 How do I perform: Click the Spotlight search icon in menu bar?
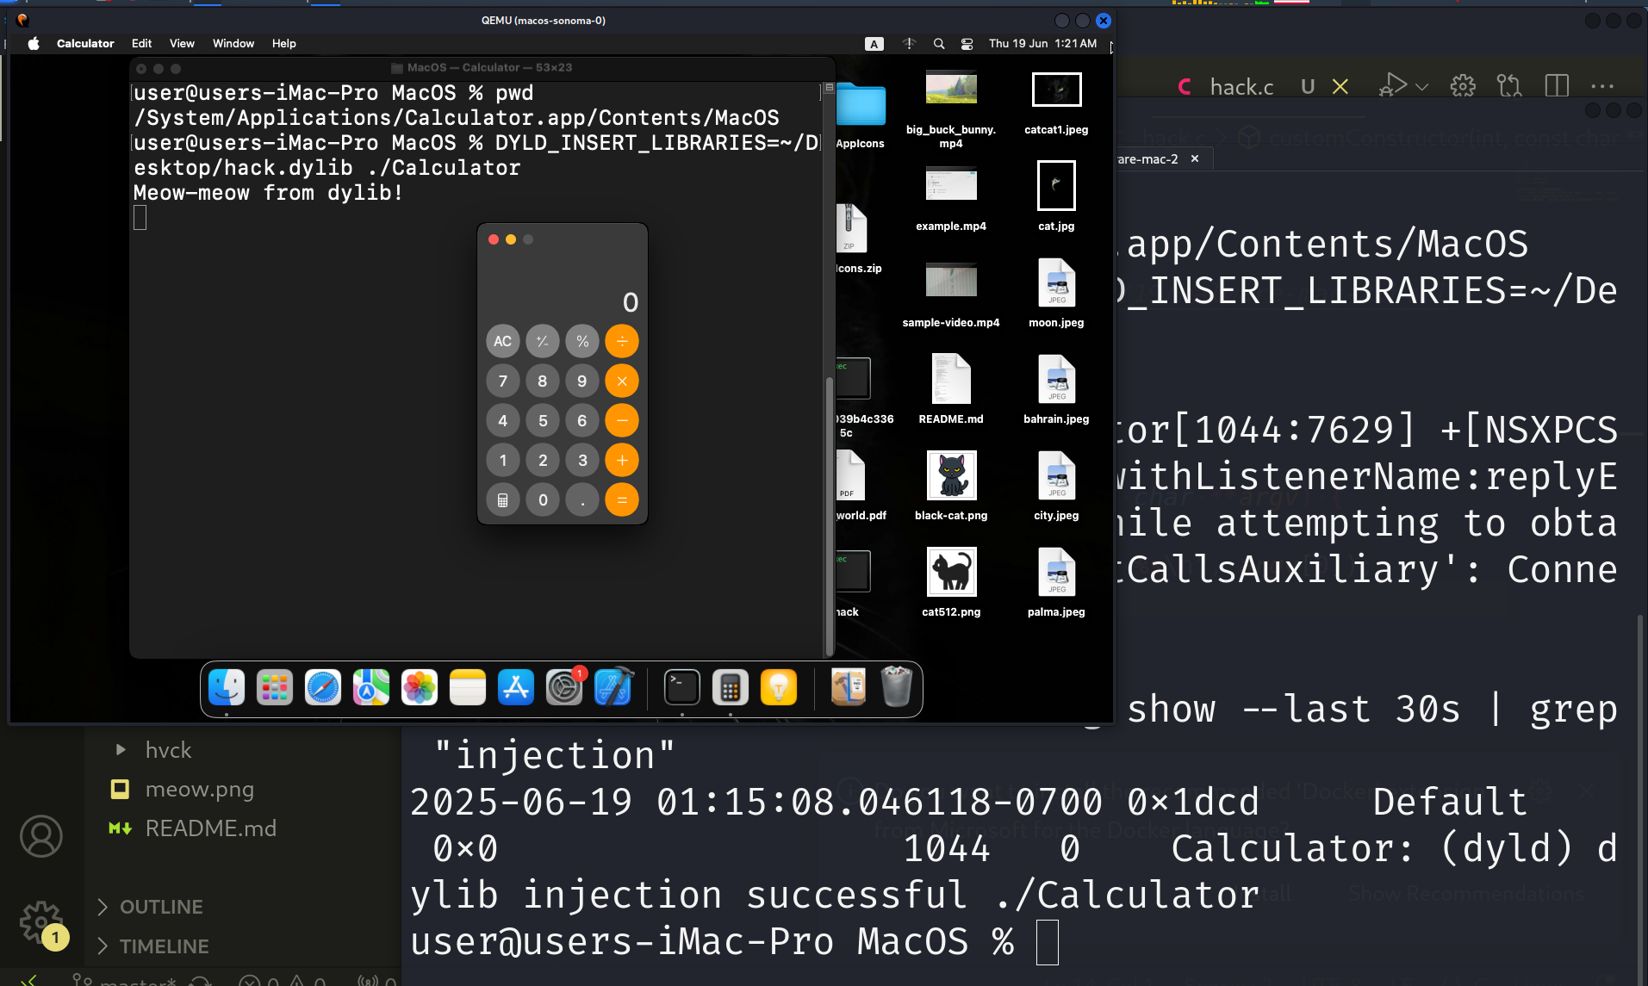[x=939, y=43]
